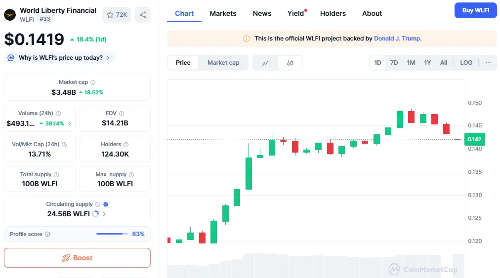The width and height of the screenshot is (500, 278).
Task: Click the Profile score progress bar
Action: pos(112,234)
